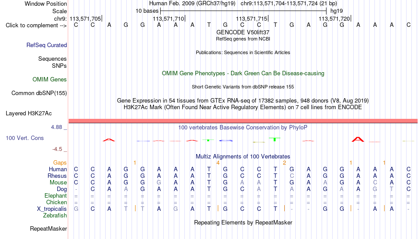Click the orange gap count 2
This screenshot has height=239, width=418.
point(284,163)
